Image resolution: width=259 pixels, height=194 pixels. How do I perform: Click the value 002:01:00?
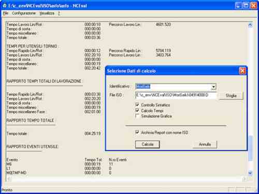[93, 112]
